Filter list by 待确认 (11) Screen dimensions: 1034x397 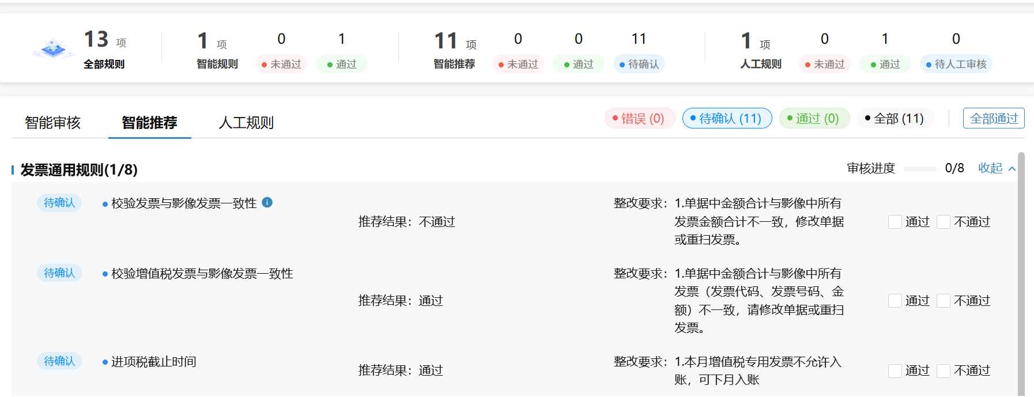point(727,118)
